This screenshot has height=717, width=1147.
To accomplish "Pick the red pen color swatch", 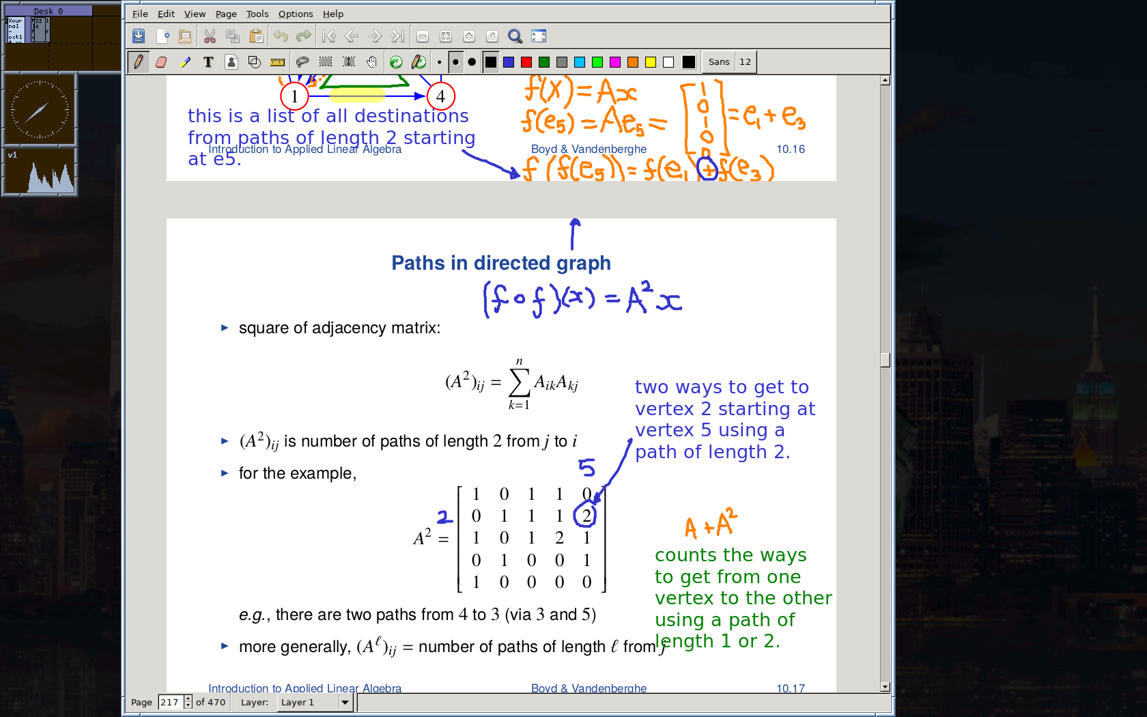I will [x=526, y=61].
